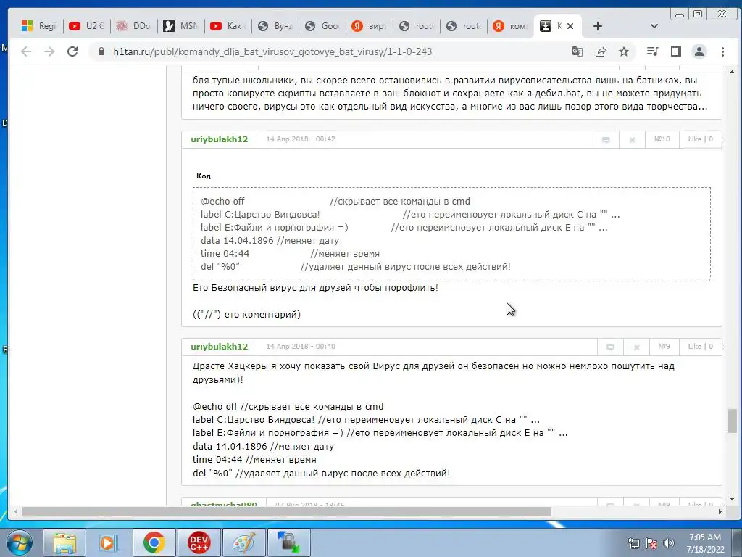Reload the current page
The height and width of the screenshot is (557, 742).
72,51
